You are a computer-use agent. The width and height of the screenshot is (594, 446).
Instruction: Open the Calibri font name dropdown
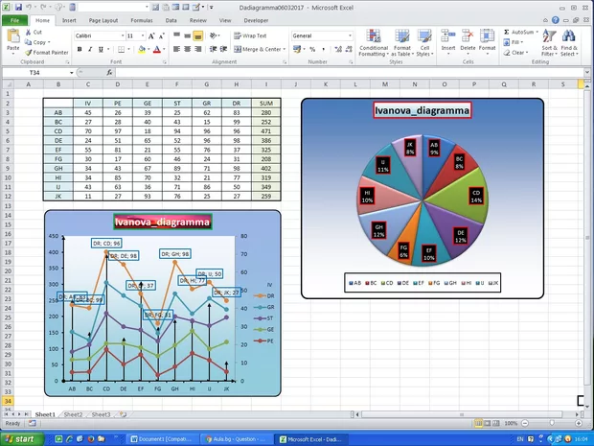pyautogui.click(x=123, y=35)
